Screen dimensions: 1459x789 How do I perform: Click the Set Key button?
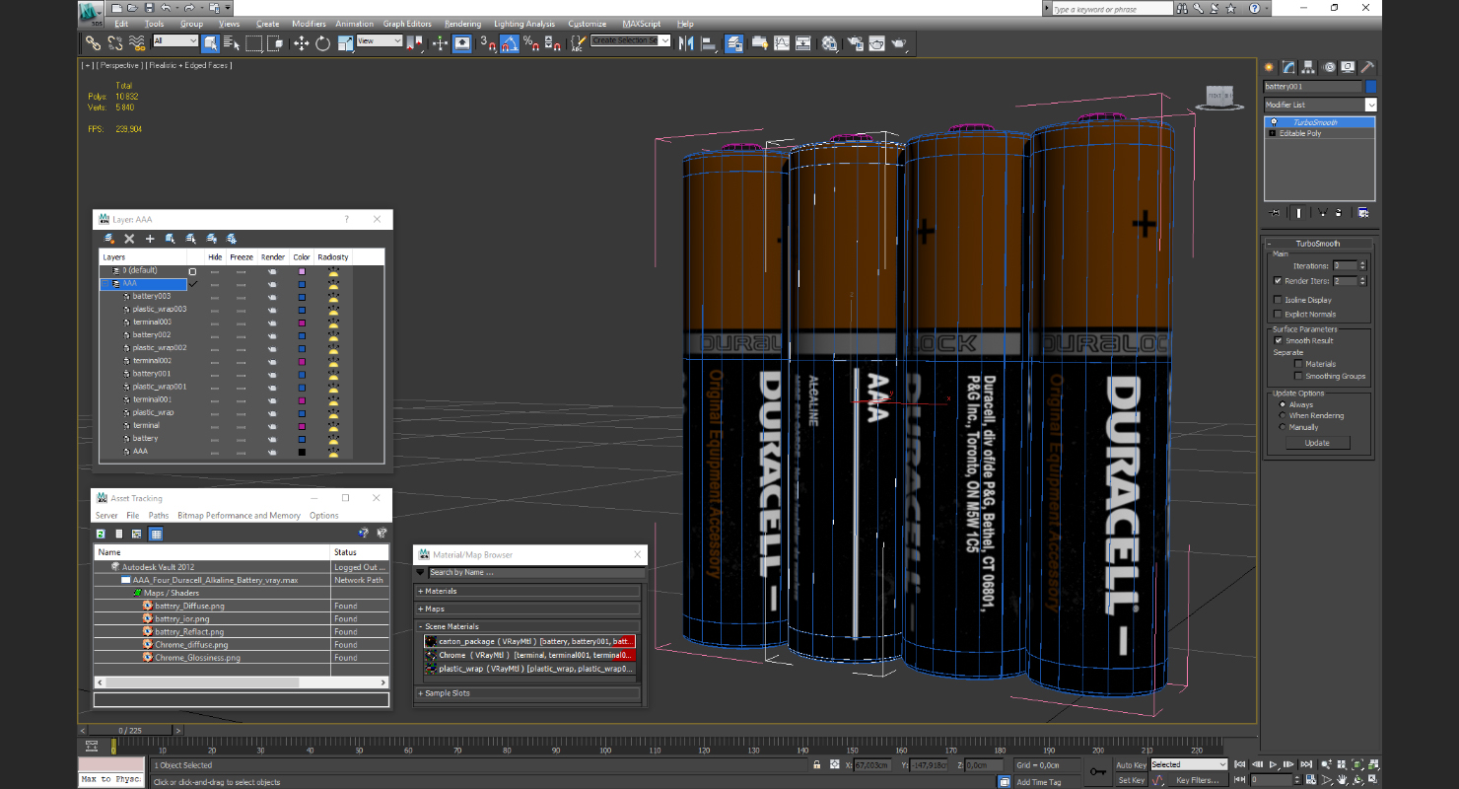coord(1131,780)
